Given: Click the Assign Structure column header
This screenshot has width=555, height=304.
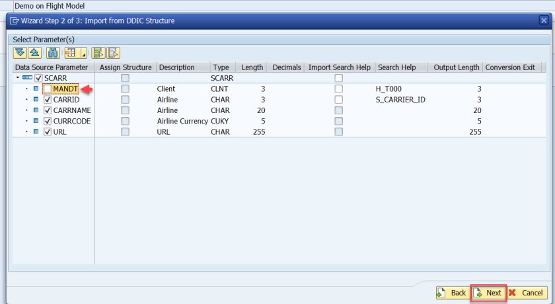Looking at the screenshot, I should point(126,67).
